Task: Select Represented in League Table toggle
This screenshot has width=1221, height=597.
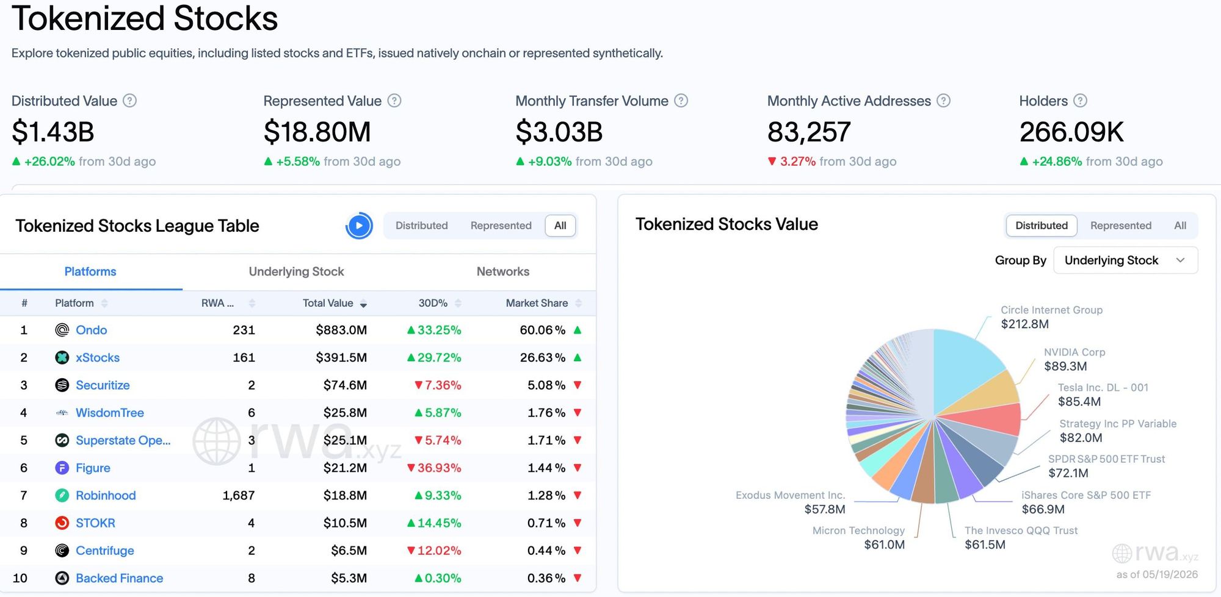Action: pos(501,226)
